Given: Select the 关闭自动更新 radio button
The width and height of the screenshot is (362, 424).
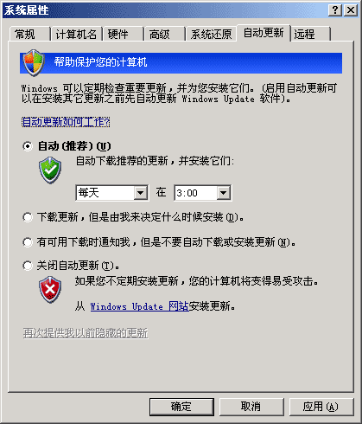Looking at the screenshot, I should 28,266.
